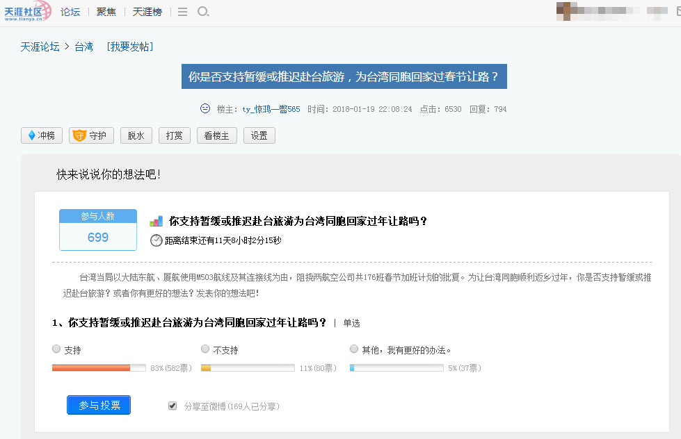Select the 不支持 radio option
This screenshot has width=681, height=439.
pos(205,349)
